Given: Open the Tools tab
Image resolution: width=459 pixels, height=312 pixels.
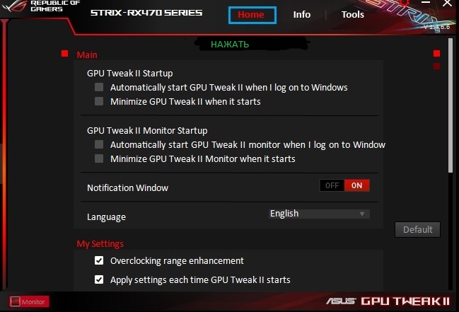Looking at the screenshot, I should [x=353, y=15].
